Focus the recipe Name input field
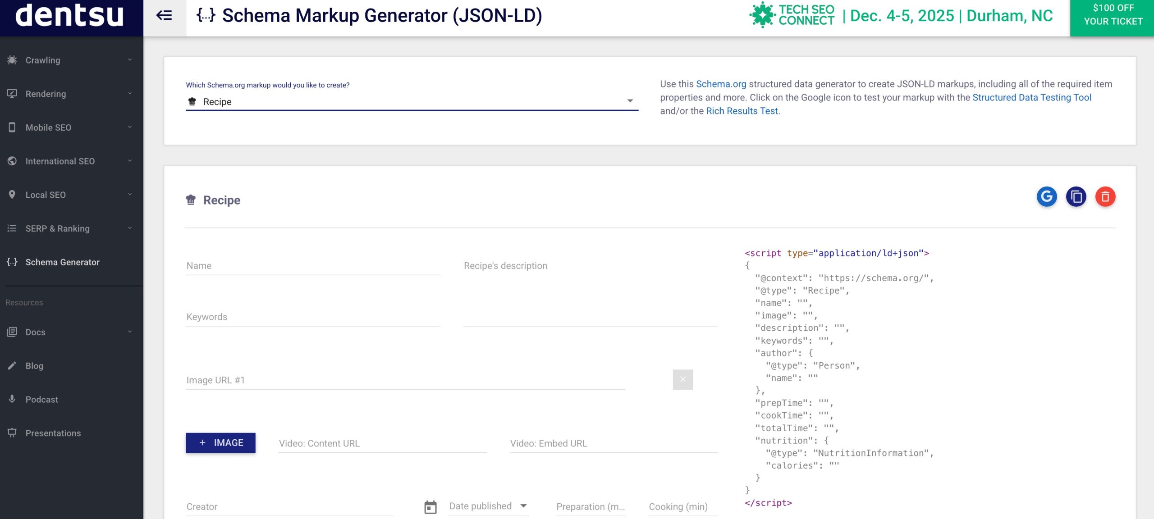The width and height of the screenshot is (1154, 519). [x=312, y=266]
